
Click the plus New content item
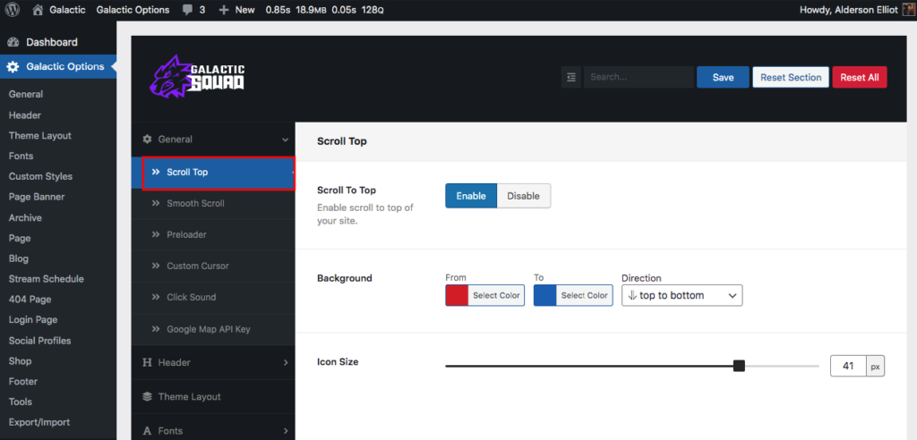(x=236, y=10)
